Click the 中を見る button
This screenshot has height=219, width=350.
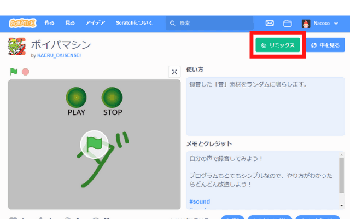(325, 45)
